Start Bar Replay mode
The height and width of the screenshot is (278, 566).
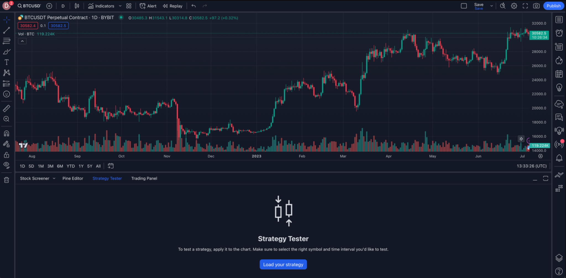[172, 6]
